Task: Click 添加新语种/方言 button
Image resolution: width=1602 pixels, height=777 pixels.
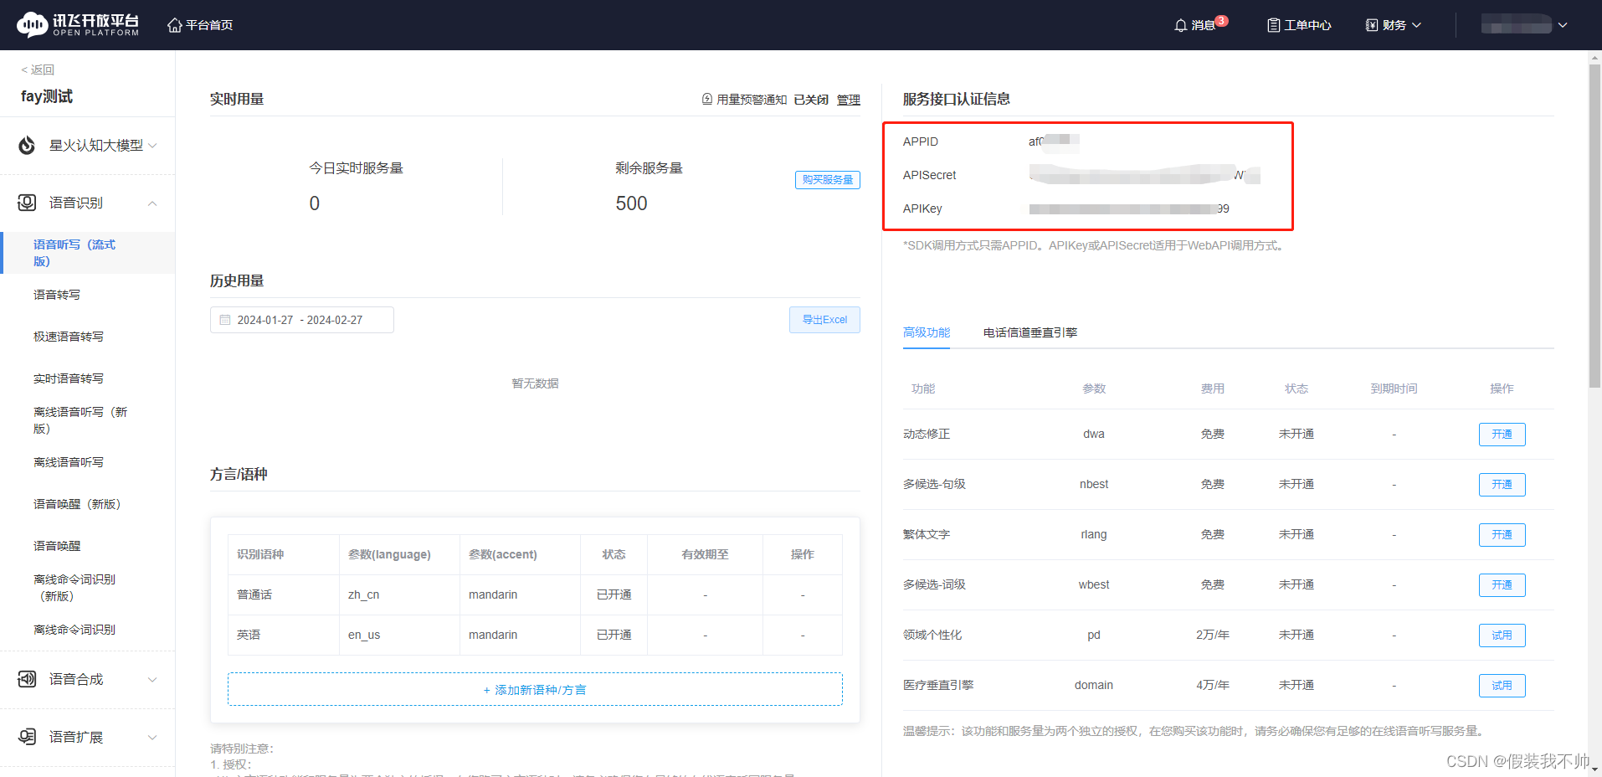Action: [x=535, y=689]
